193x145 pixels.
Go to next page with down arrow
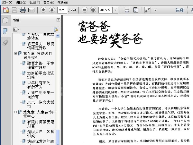tap(52, 10)
